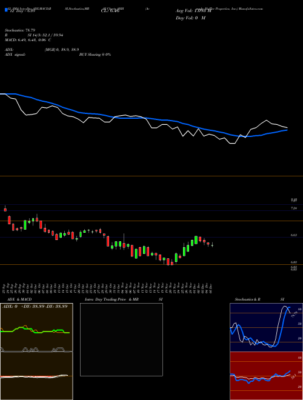This screenshot has height=400, width=303.
Task: Click the 'ADX: 0 +DY: 38.89 -DY: 38.89' readout
Action: [x=35, y=306]
